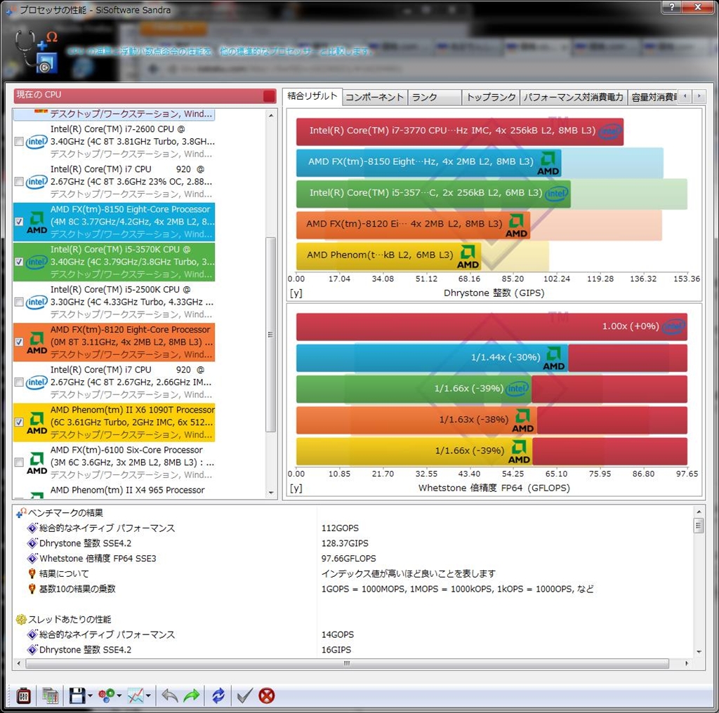Click the lightbulb icon next to 基数10の結果の乗数
Screen dimensions: 719x713
tap(32, 589)
